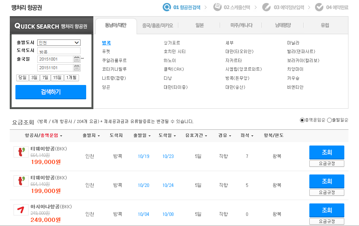The width and height of the screenshot is (359, 226).
Task: Select the 출발일순 sort radio button
Action: coord(330,120)
